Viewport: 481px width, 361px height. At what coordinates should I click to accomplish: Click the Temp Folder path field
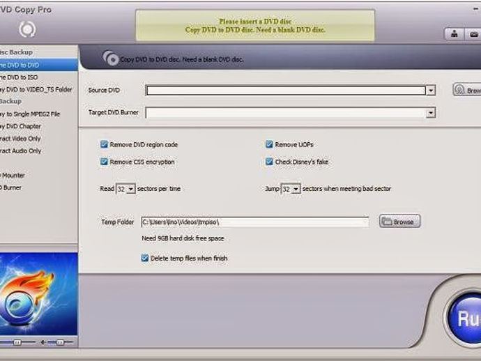[x=255, y=222]
